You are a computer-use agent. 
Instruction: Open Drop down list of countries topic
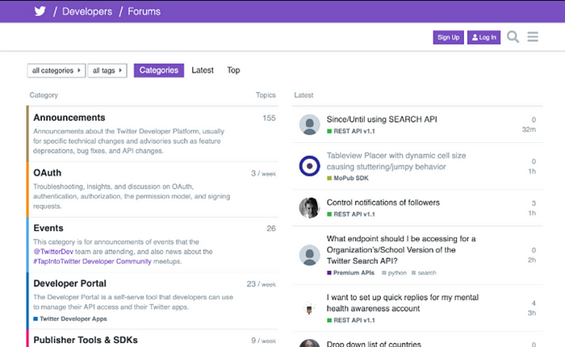click(374, 344)
